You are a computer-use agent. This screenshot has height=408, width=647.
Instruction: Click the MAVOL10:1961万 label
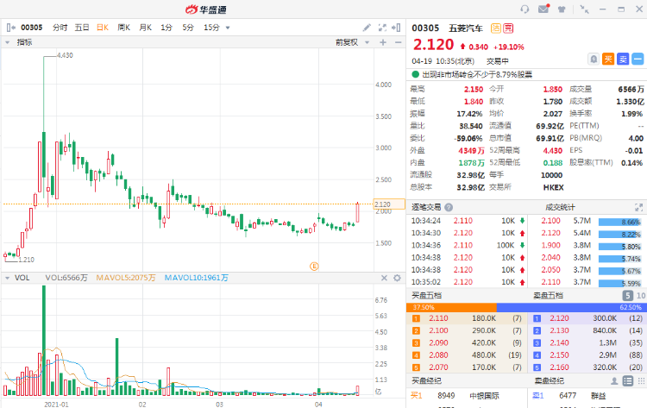tap(197, 278)
